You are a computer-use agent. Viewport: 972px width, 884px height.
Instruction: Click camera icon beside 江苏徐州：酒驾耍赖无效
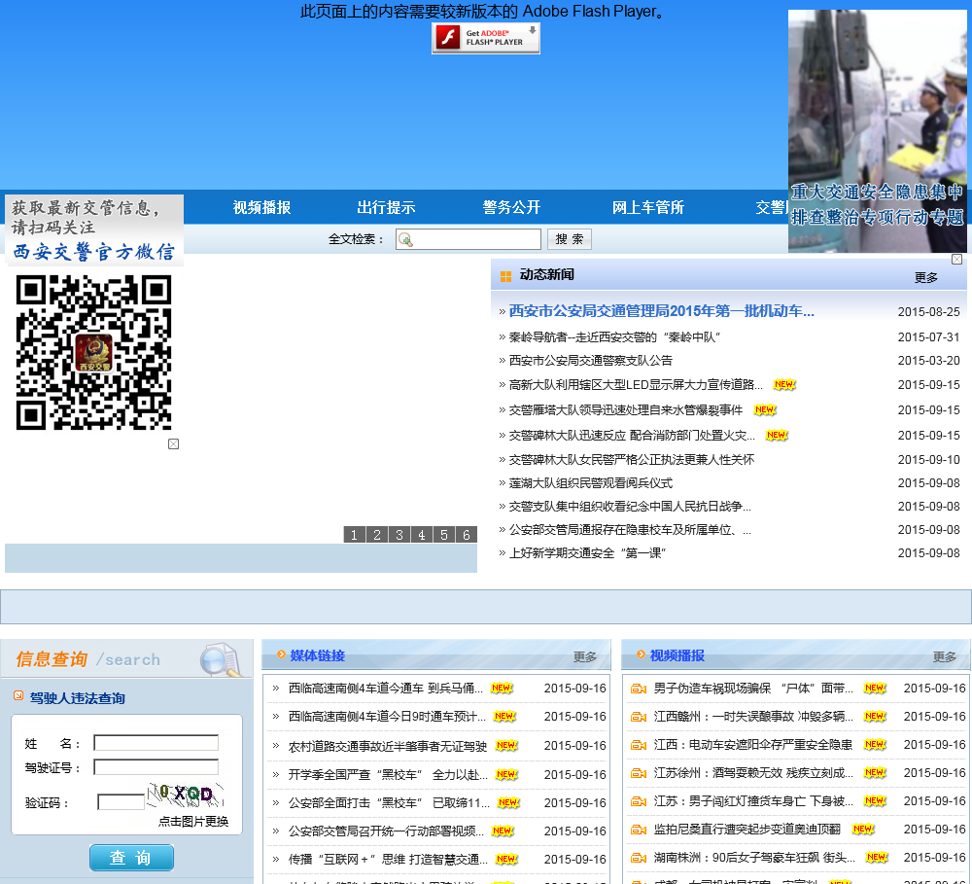639,773
